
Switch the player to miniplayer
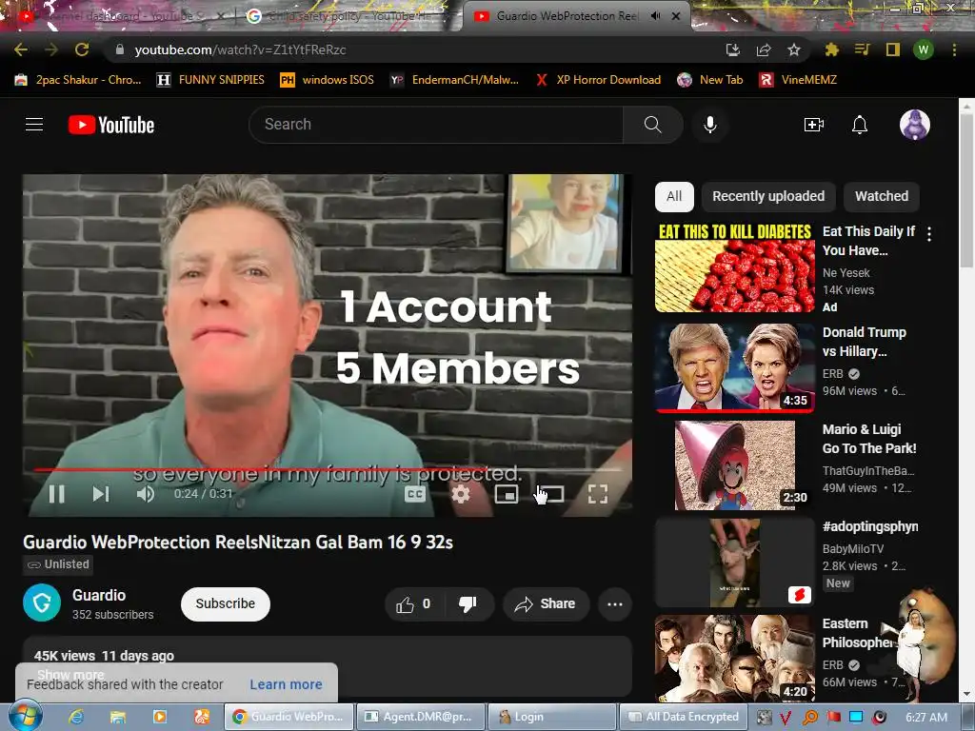pos(507,494)
